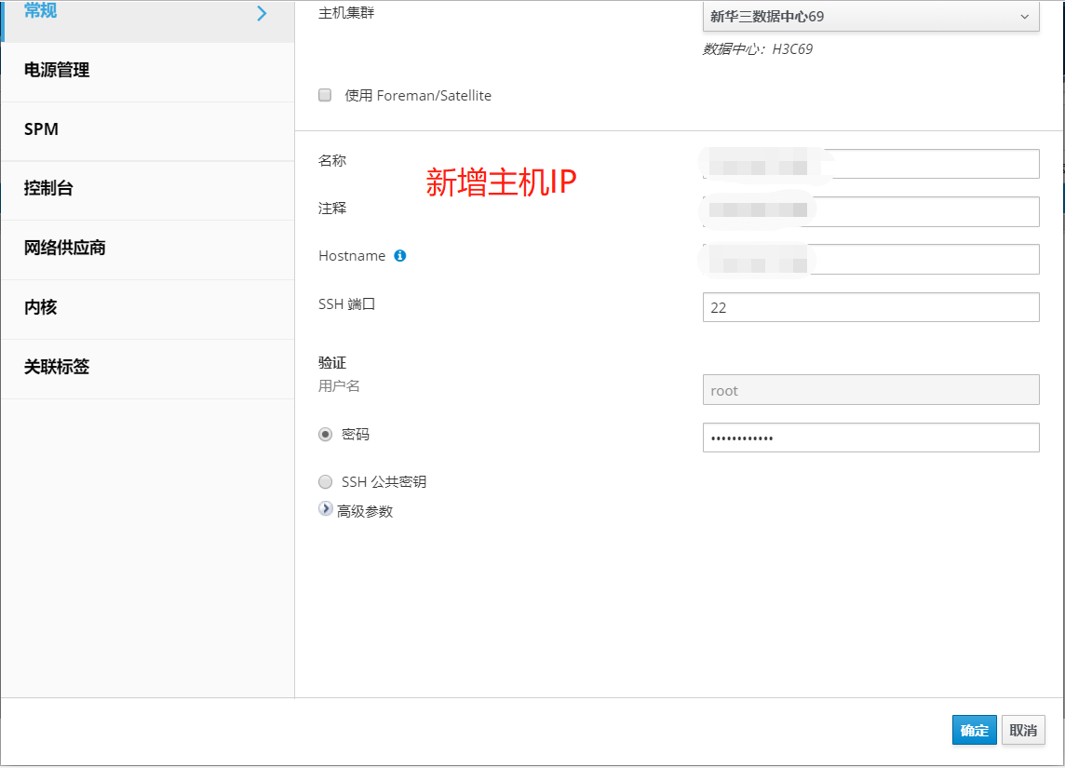This screenshot has width=1065, height=768.
Task: Click the 确定 button
Action: pyautogui.click(x=974, y=731)
